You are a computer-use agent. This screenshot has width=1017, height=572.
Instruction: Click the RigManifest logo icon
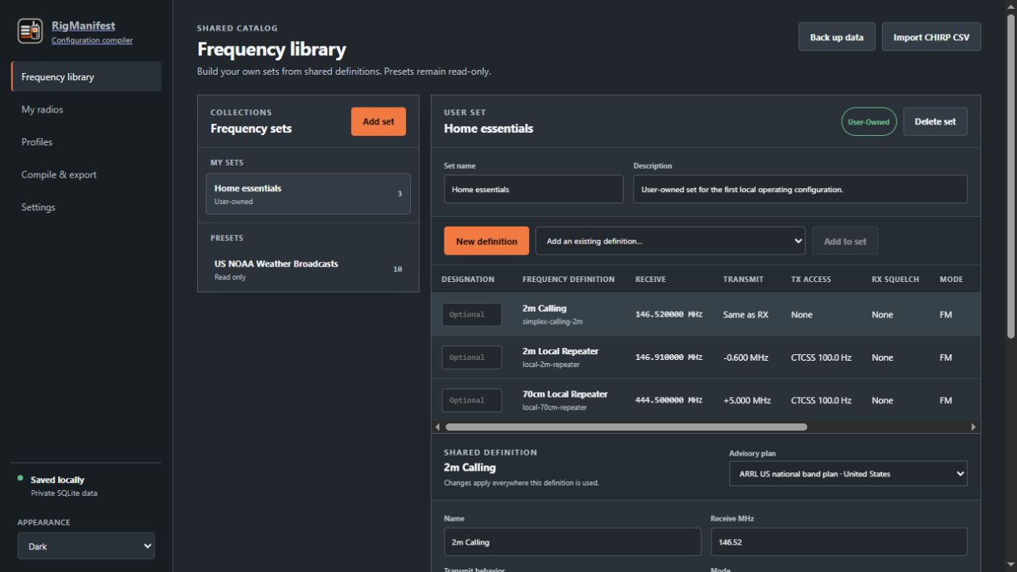coord(30,31)
